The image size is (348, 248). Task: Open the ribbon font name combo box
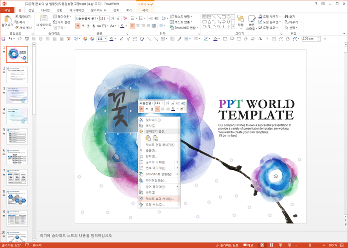pyautogui.click(x=87, y=18)
